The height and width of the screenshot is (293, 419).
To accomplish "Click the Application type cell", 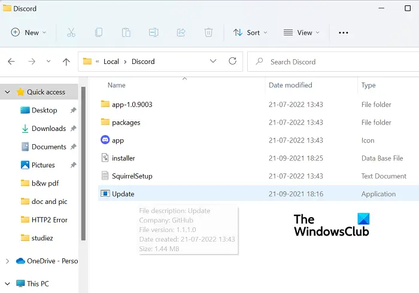I will 378,194.
